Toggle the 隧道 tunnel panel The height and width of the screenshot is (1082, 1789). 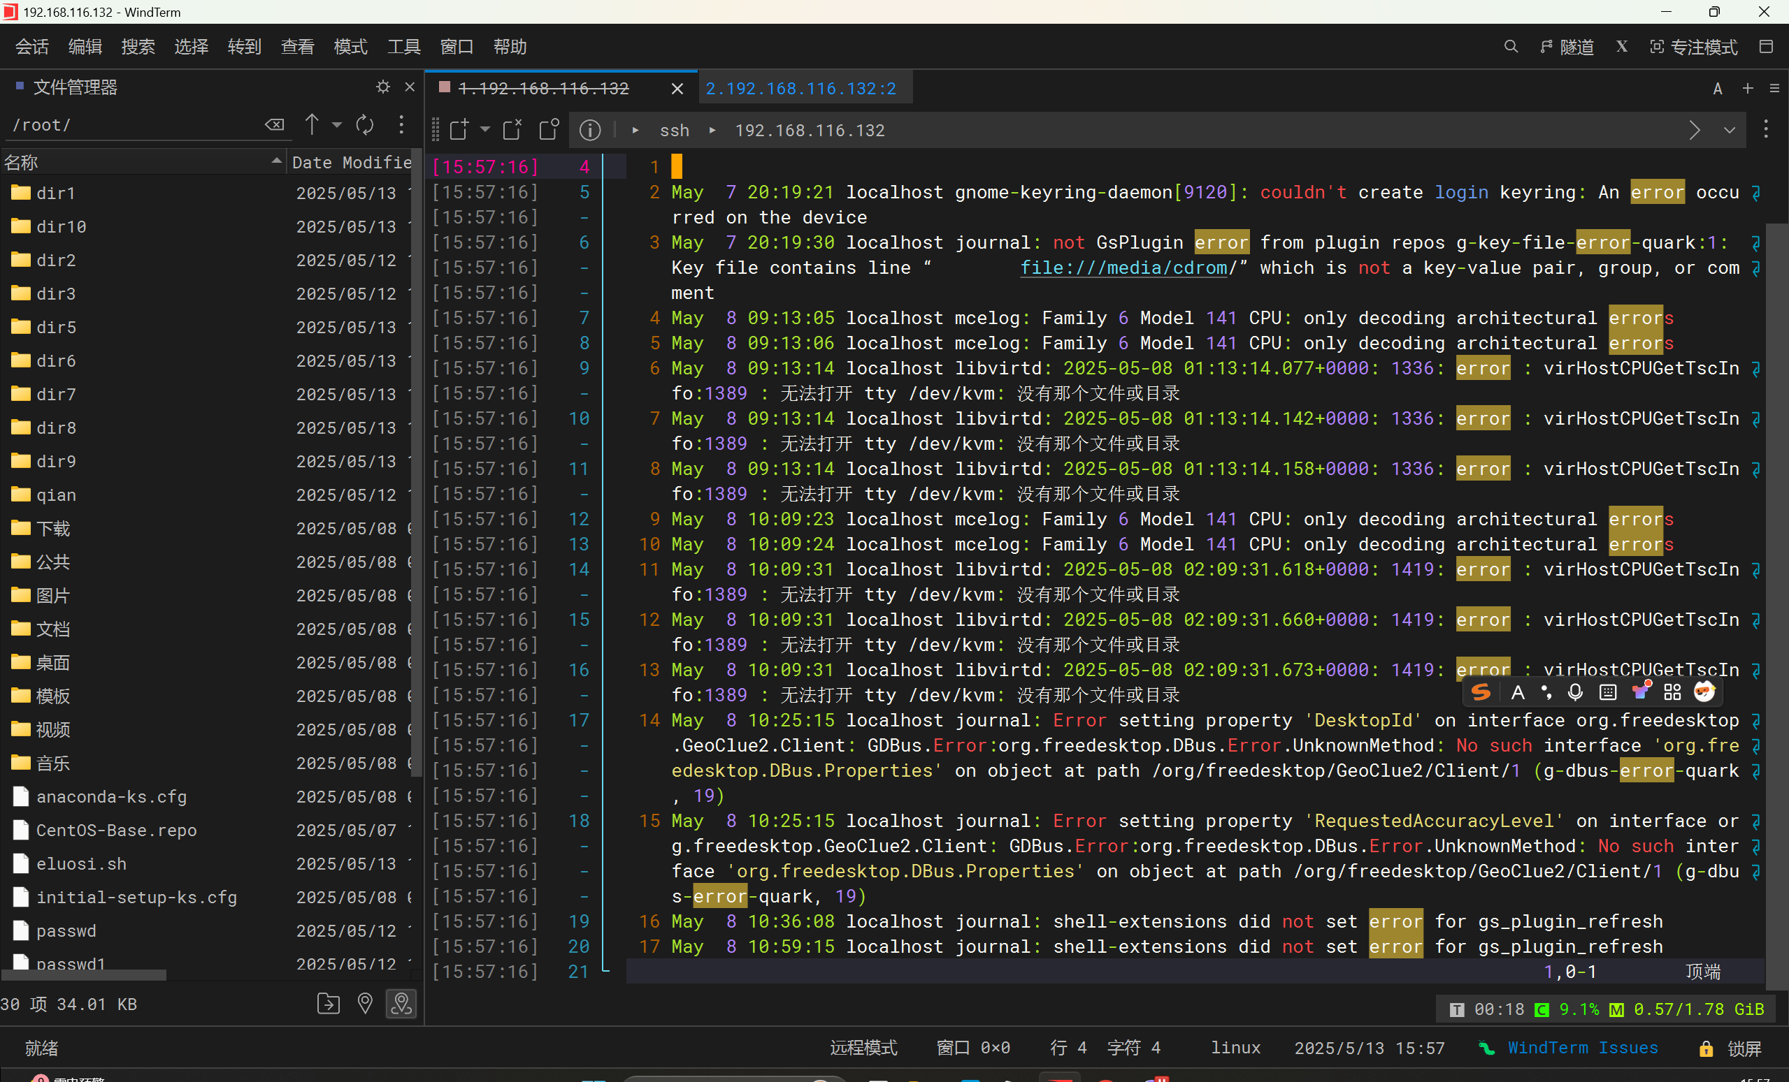pyautogui.click(x=1567, y=47)
